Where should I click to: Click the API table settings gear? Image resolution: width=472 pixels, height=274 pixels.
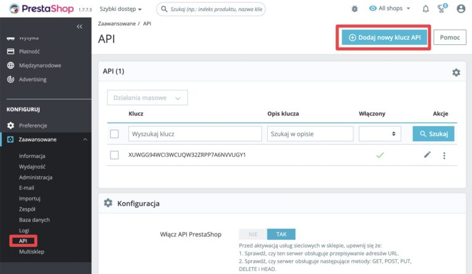[456, 72]
